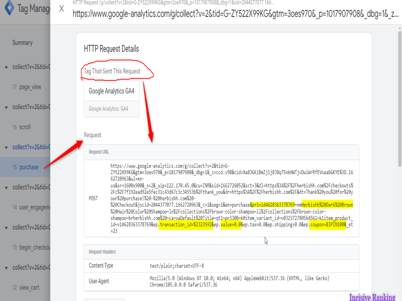Image resolution: width=402 pixels, height=301 pixels.
Task: Select the 13 begin_checkout event
Action: 31,248
